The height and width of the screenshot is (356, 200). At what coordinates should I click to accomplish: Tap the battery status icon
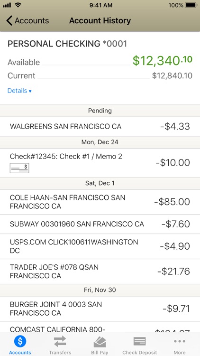[191, 5]
